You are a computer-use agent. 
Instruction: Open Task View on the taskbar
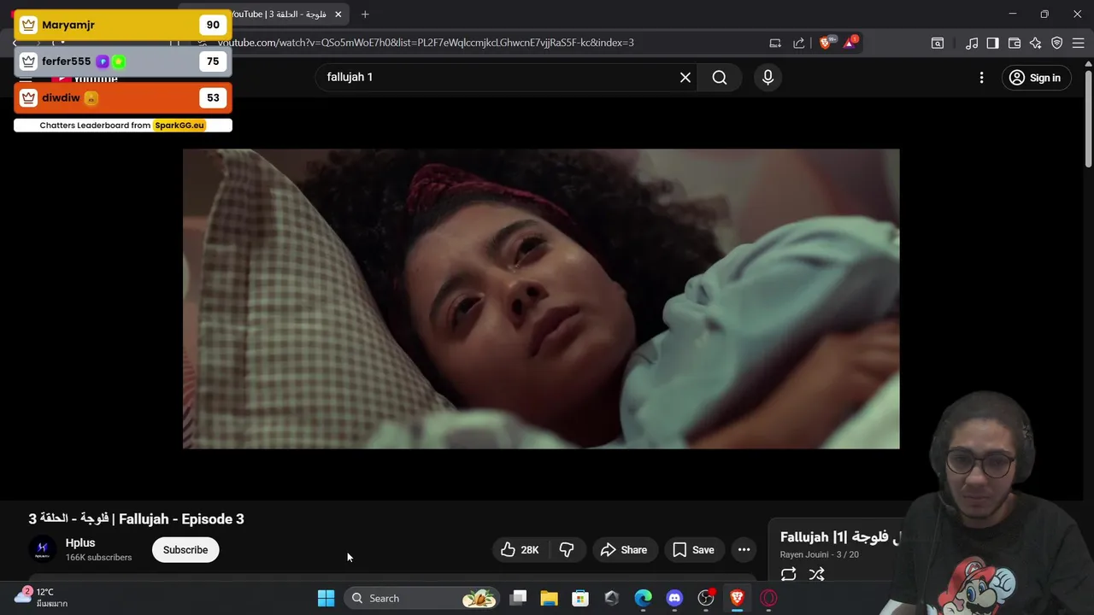pyautogui.click(x=518, y=598)
